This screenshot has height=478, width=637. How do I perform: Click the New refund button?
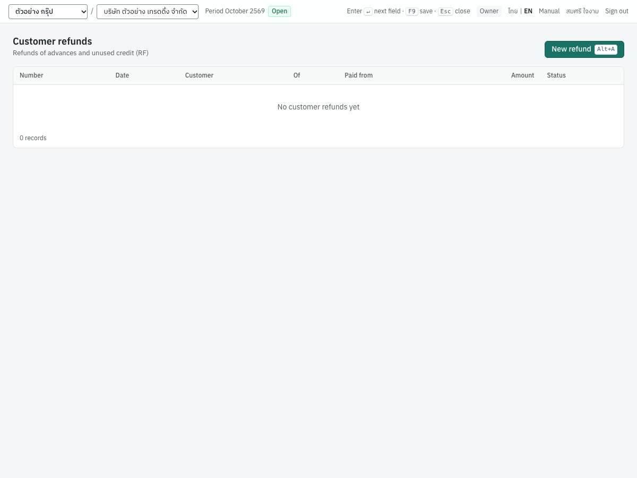pos(584,49)
